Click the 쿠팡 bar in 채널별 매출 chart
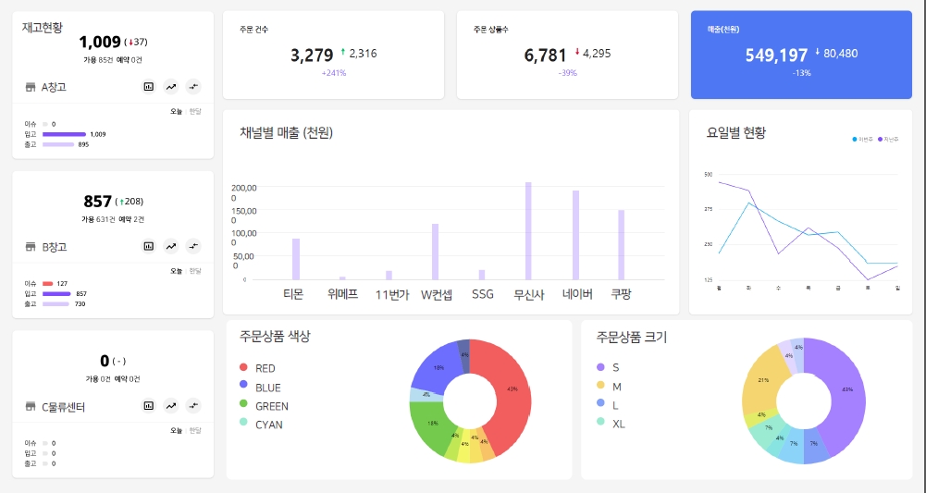 [622, 245]
